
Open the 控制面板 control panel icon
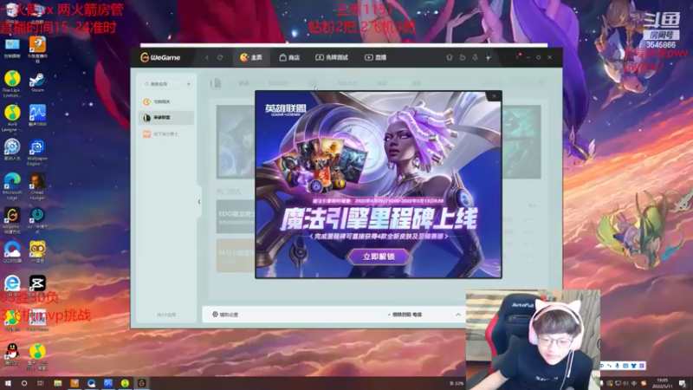[x=12, y=49]
